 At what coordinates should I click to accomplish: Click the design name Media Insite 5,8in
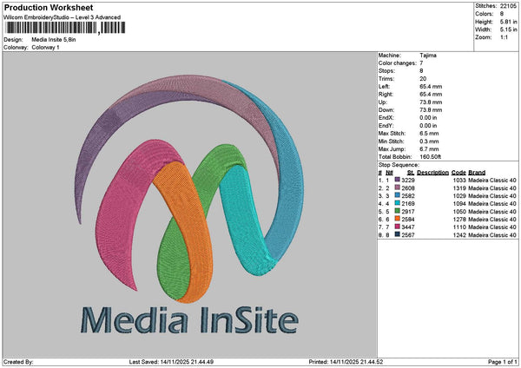pyautogui.click(x=54, y=40)
